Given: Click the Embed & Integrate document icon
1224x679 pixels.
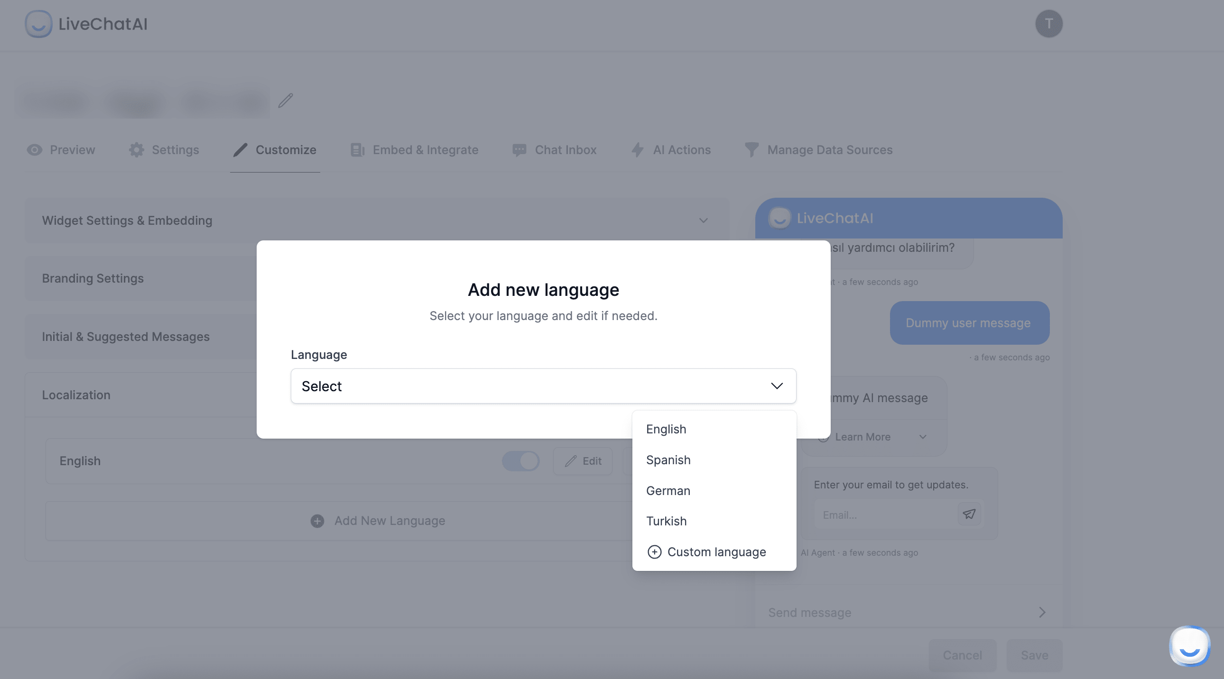Looking at the screenshot, I should [356, 150].
